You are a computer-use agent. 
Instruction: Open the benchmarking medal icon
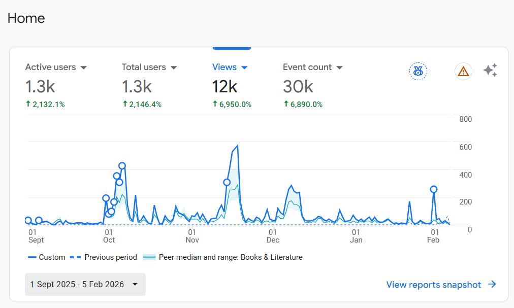pyautogui.click(x=417, y=71)
